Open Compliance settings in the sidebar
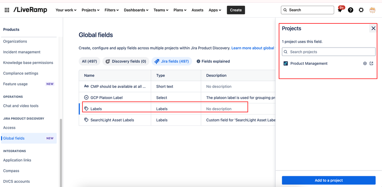Image resolution: width=382 pixels, height=187 pixels. pos(21,73)
